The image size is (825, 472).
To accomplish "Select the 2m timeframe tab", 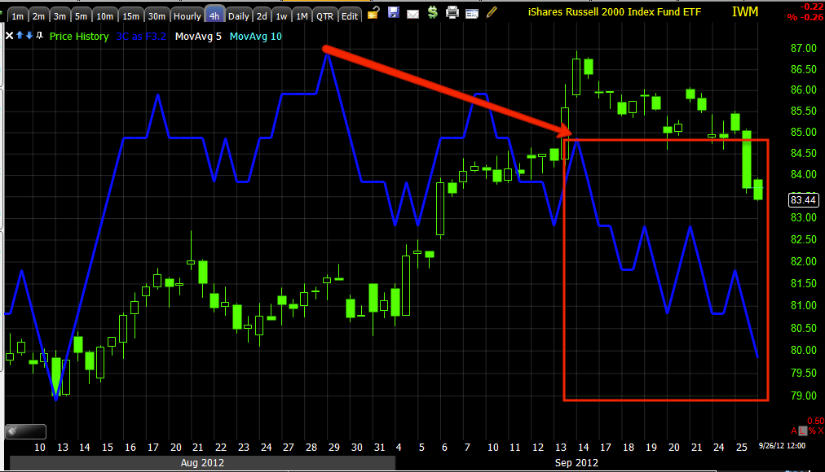I will [38, 16].
